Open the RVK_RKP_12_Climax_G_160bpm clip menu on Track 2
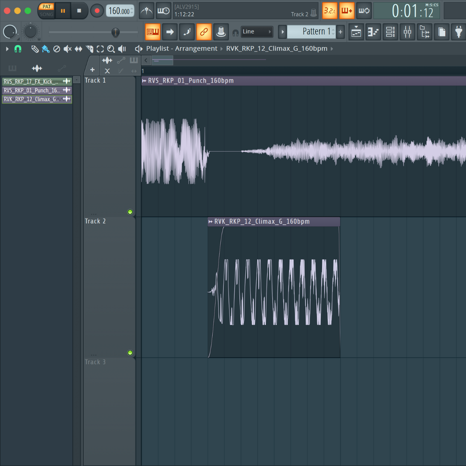 [x=210, y=221]
